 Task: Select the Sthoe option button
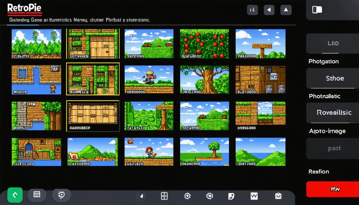(x=332, y=78)
